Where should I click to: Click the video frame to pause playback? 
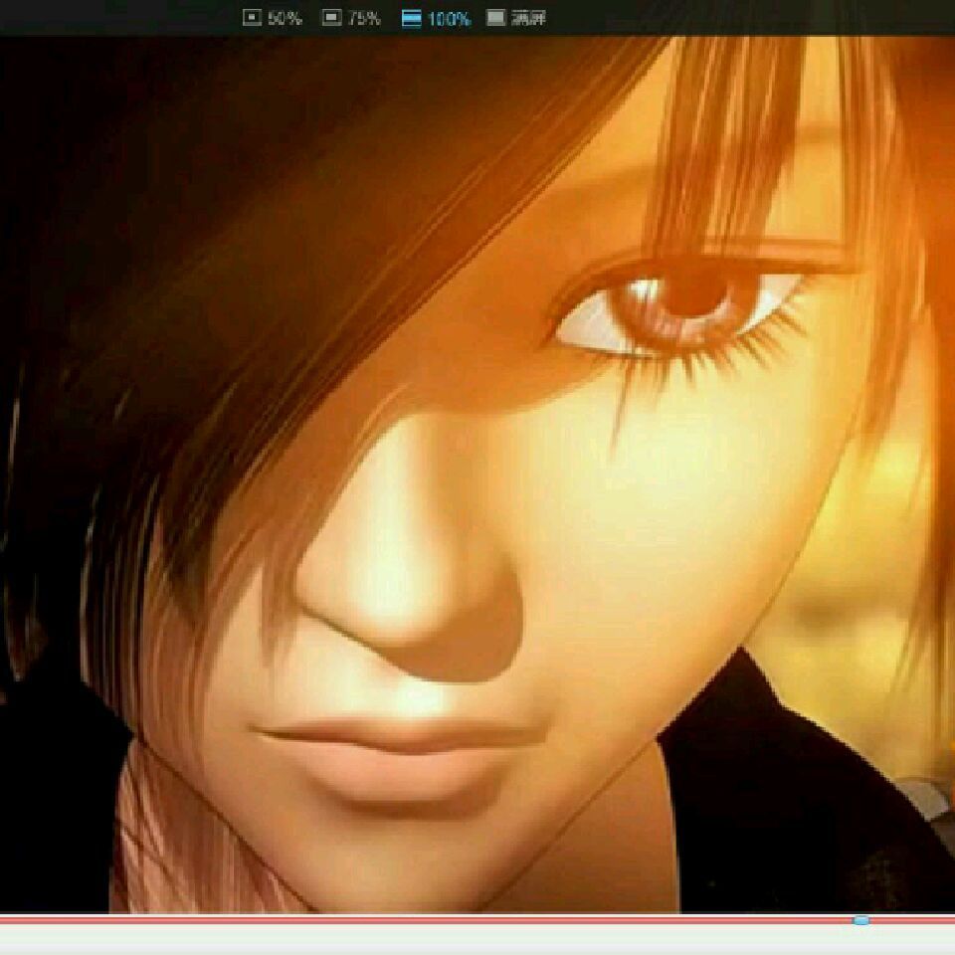click(477, 475)
